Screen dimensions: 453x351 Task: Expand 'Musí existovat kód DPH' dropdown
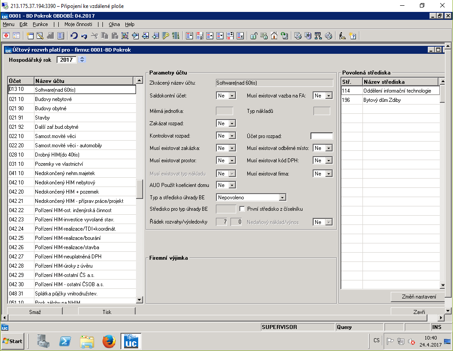329,161
